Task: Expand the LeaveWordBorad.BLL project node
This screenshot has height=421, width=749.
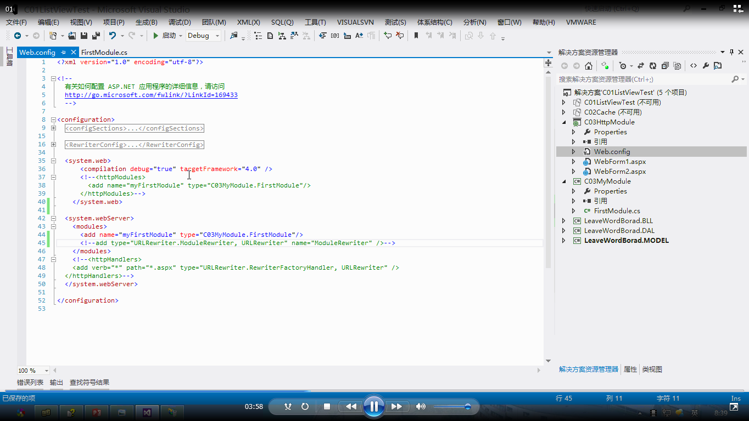Action: 564,221
